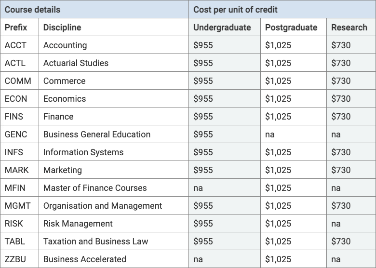The image size is (376, 268).
Task: Click the Cost per unit of credit header
Action: click(x=235, y=10)
